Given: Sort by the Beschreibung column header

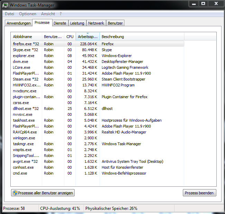Looking at the screenshot, I should 142,37.
